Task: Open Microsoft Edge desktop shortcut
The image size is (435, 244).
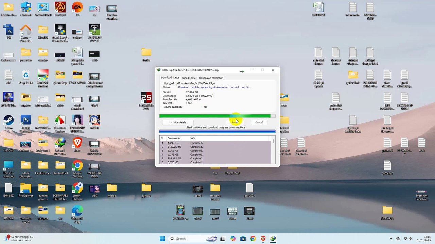Action: (77, 214)
